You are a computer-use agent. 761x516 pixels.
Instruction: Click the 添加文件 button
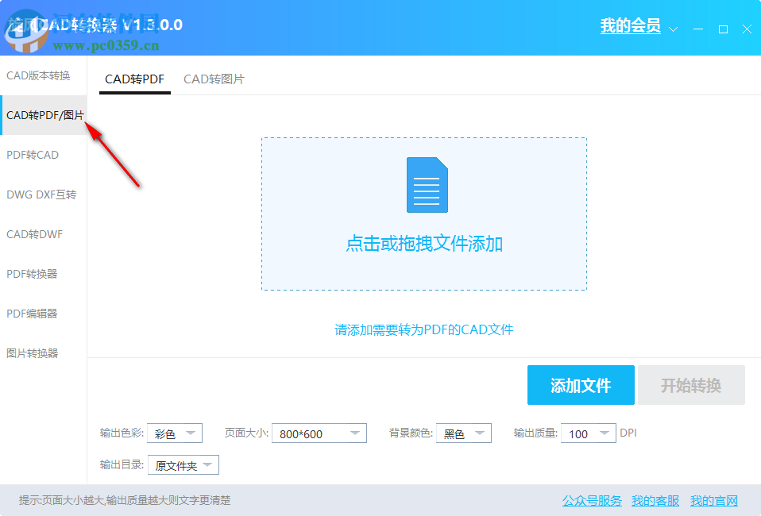(581, 385)
